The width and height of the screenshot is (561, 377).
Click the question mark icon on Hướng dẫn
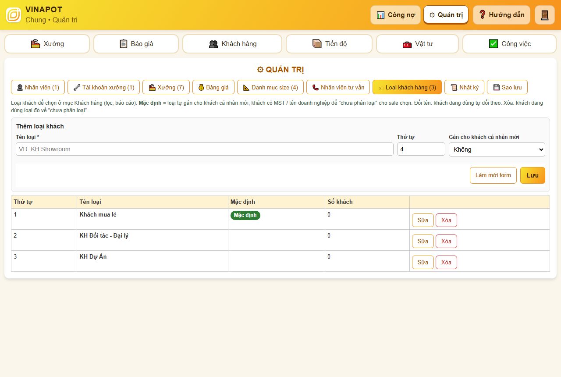483,15
